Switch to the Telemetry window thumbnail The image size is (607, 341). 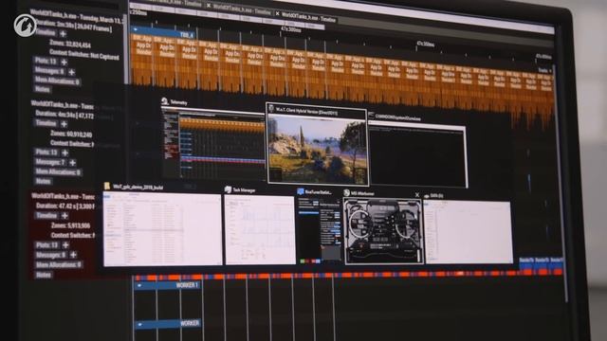[212, 144]
